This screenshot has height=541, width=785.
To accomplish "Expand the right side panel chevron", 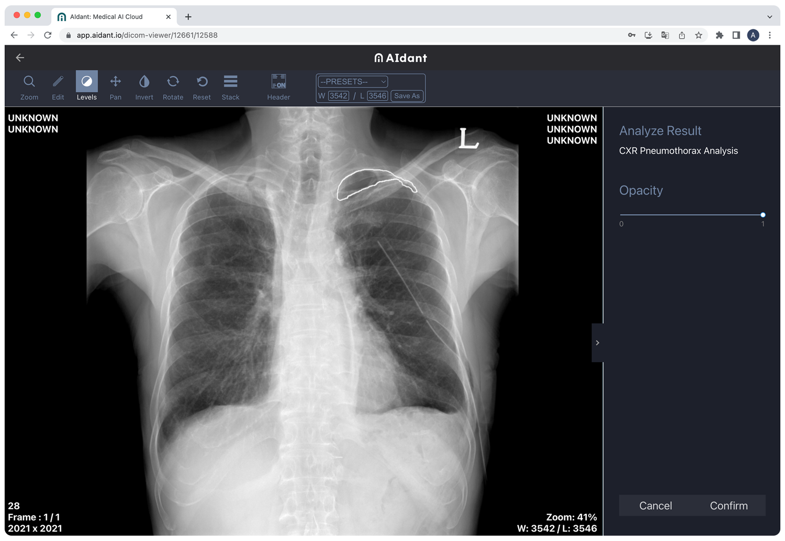I will (598, 343).
